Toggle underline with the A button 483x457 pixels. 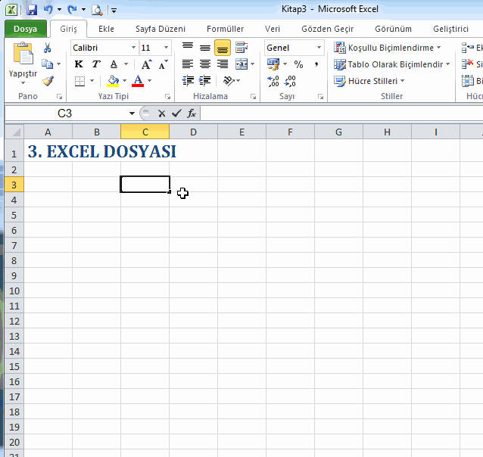pyautogui.click(x=114, y=64)
